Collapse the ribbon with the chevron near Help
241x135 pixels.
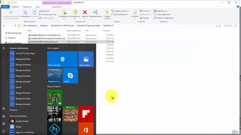234,7
